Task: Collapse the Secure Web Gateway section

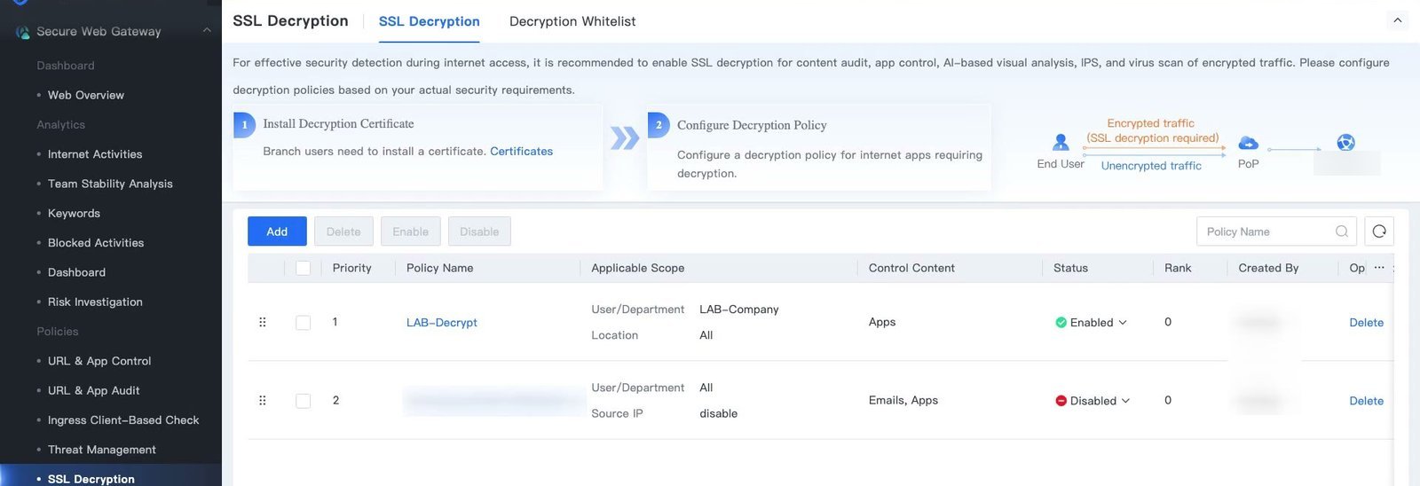Action: point(207,31)
